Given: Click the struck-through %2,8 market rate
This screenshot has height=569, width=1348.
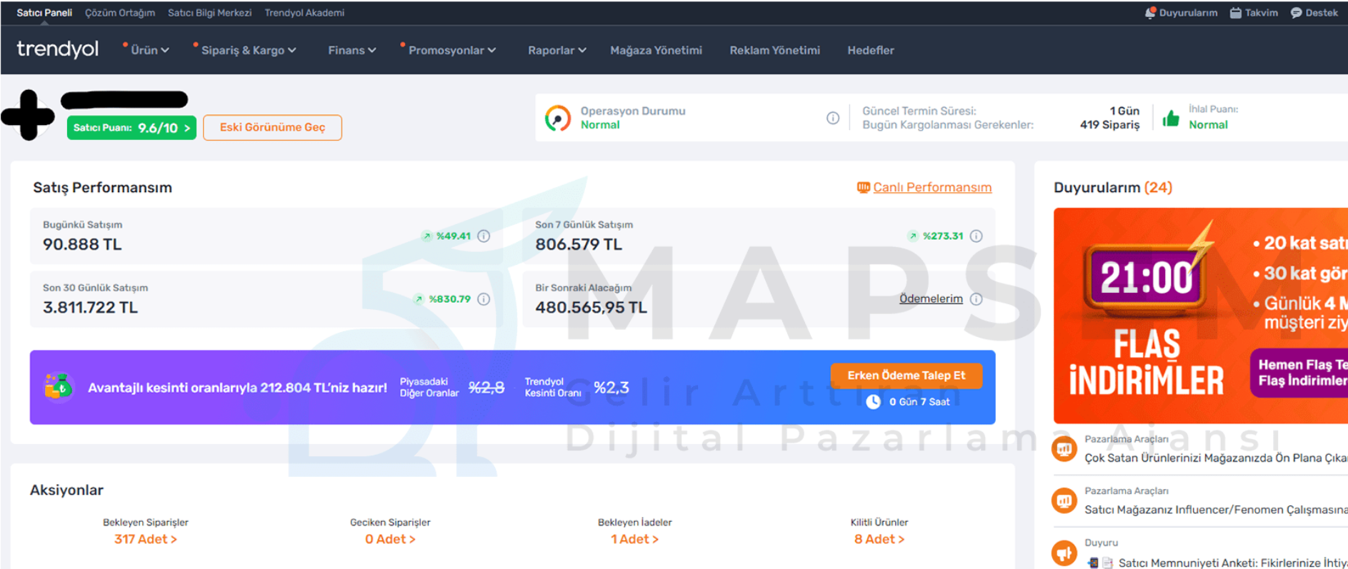Looking at the screenshot, I should coord(486,388).
